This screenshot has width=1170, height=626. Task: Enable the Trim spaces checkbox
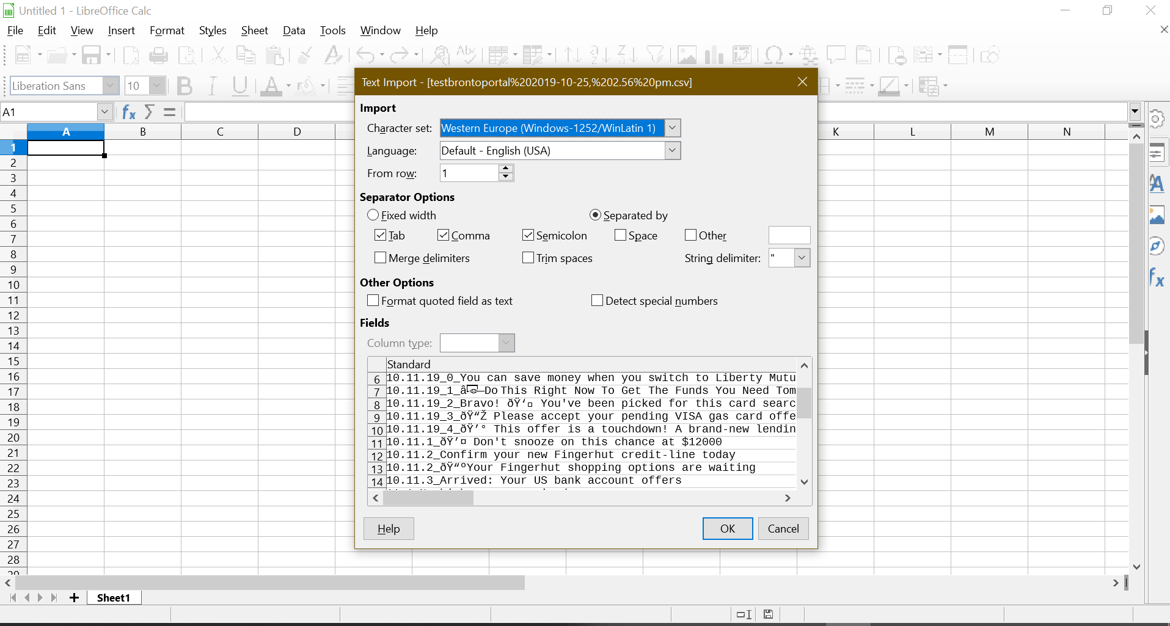[528, 258]
